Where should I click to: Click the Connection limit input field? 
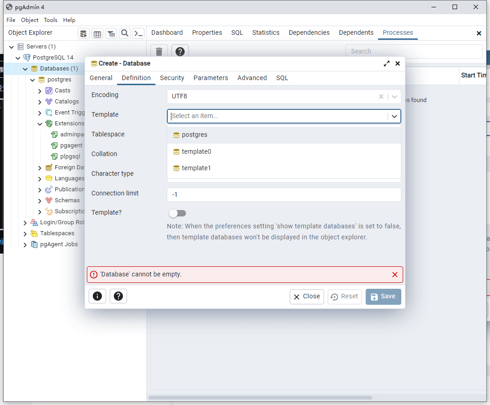click(x=284, y=194)
